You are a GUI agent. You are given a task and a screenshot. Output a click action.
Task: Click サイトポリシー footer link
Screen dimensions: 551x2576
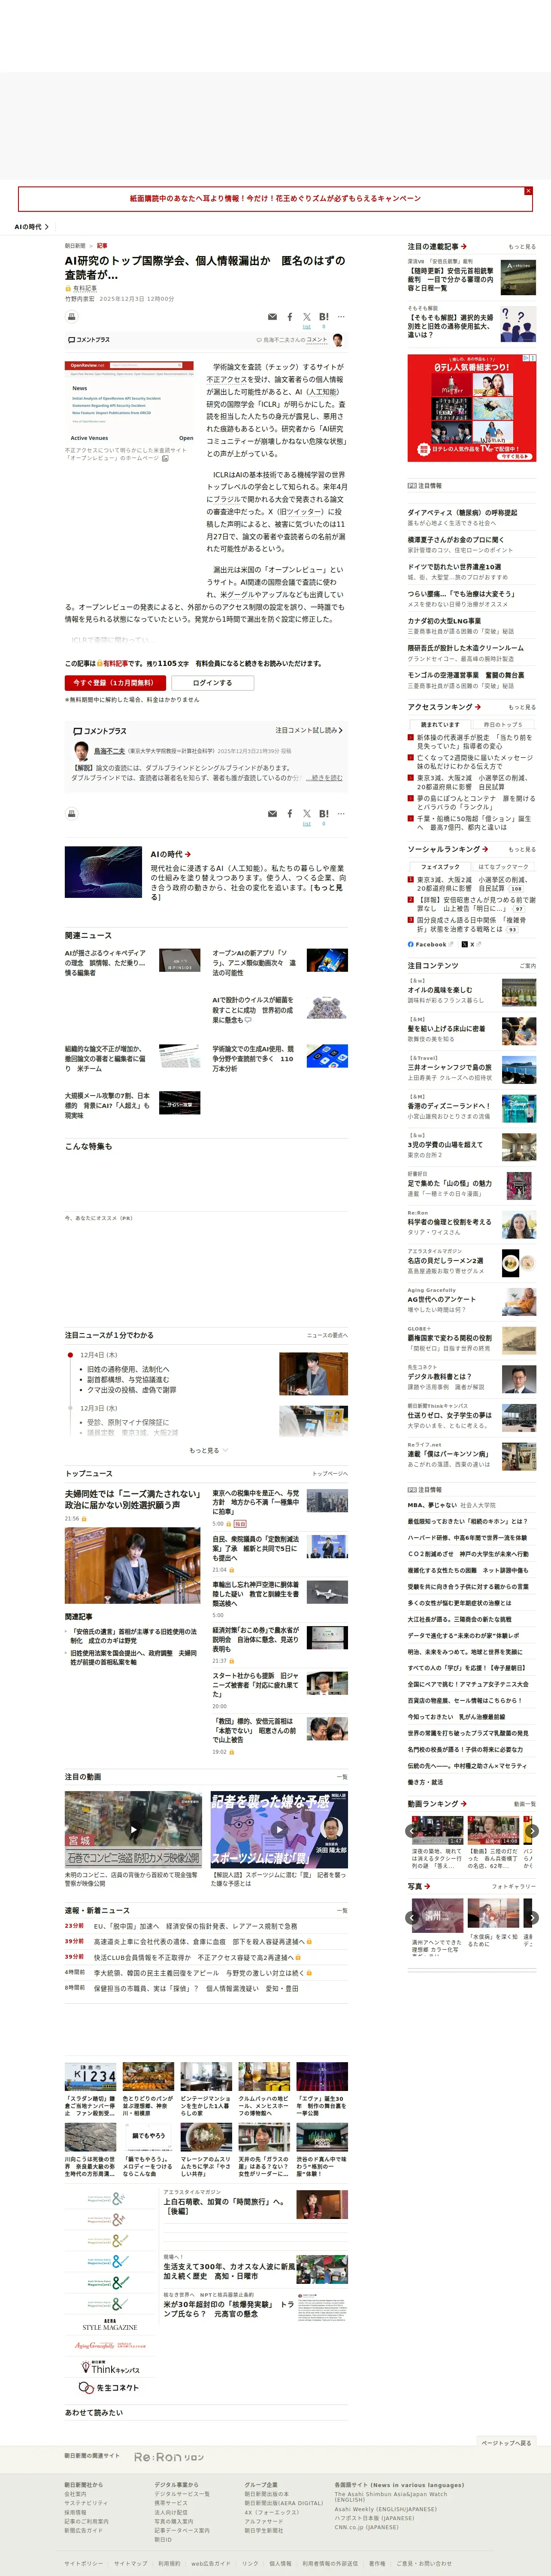[x=84, y=2563]
